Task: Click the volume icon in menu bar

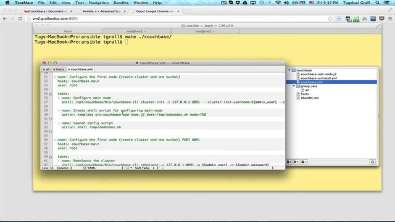Action: (286, 2)
